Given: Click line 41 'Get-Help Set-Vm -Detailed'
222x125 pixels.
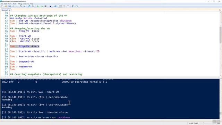Looking at the screenshot, I should [28, 18].
